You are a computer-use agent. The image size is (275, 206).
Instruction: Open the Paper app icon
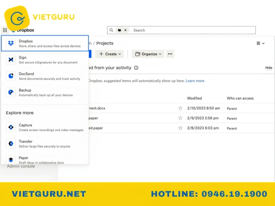point(11,160)
